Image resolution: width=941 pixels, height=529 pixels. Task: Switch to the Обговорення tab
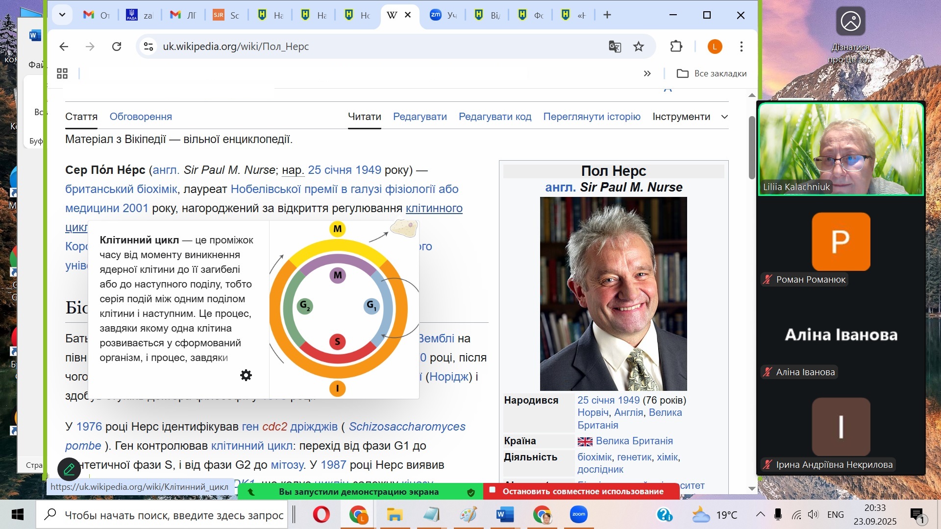point(141,117)
